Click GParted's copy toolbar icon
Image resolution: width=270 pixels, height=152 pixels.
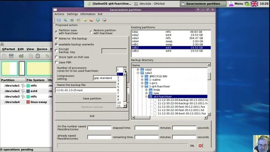[31, 56]
